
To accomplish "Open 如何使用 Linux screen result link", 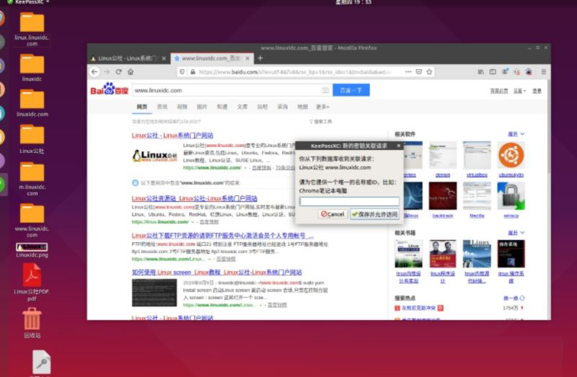I will click(x=217, y=272).
